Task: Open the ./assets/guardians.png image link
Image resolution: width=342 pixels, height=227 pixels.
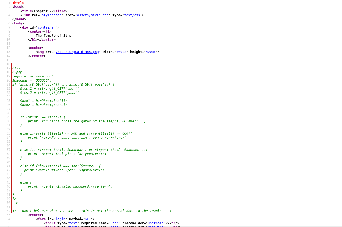Action: point(77,52)
